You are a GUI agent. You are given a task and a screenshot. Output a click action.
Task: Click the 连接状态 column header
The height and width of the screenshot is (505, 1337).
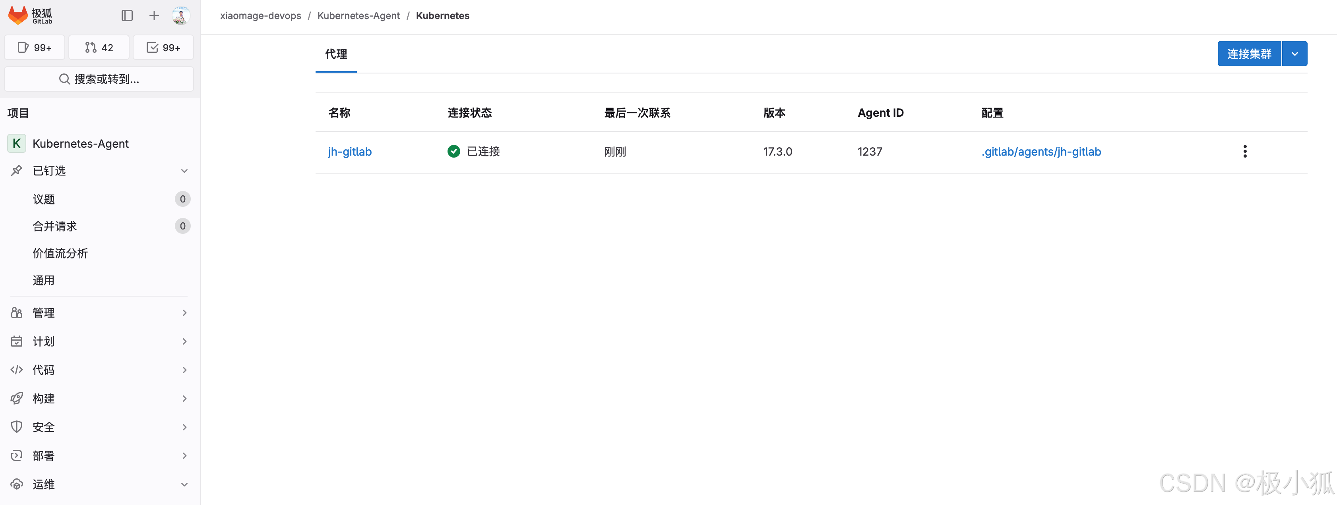(x=470, y=112)
